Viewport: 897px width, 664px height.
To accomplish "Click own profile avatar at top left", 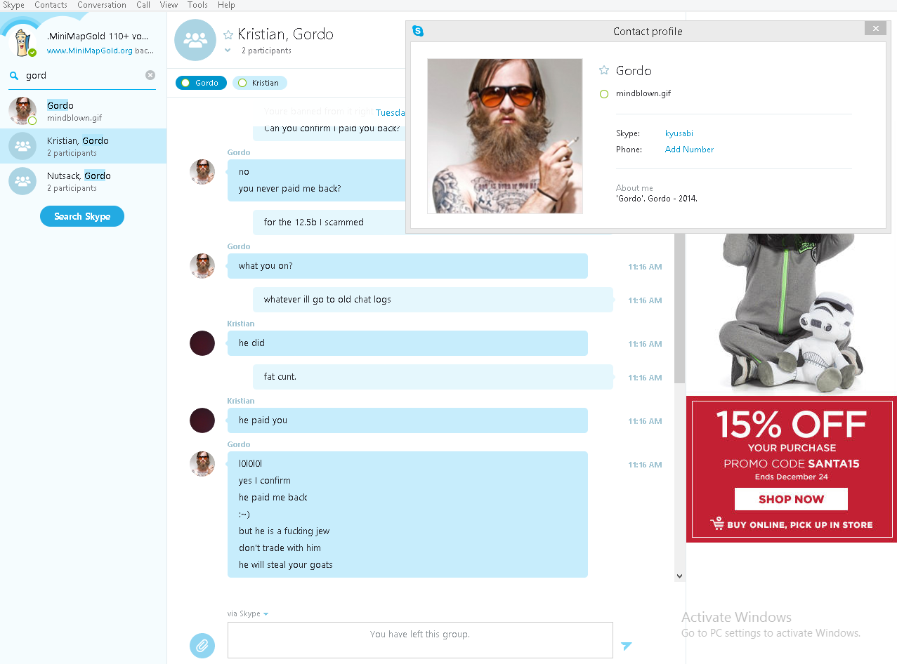I will (x=22, y=42).
